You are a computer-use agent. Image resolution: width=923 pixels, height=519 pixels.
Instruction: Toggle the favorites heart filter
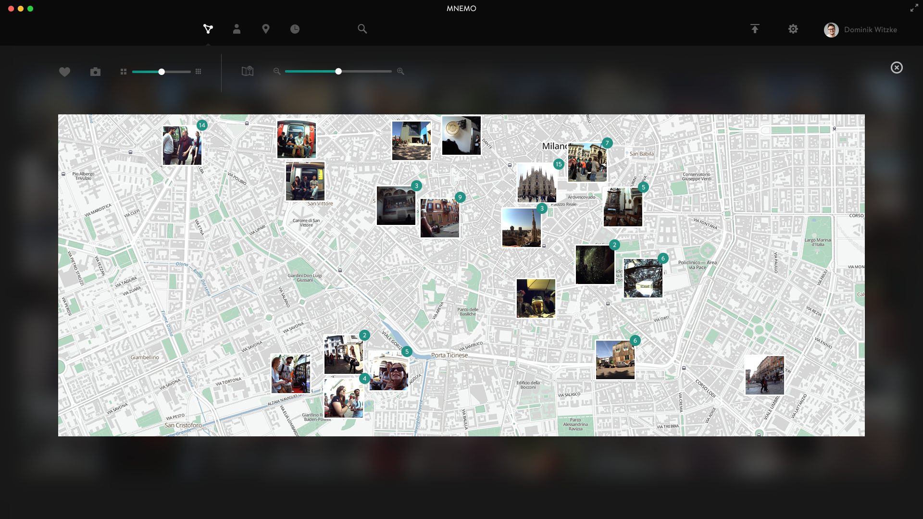click(64, 72)
